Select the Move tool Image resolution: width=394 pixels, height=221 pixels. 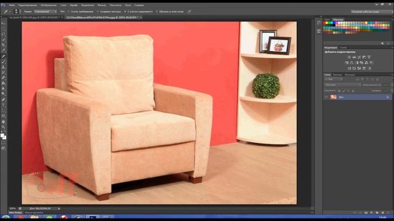[x=3, y=23]
